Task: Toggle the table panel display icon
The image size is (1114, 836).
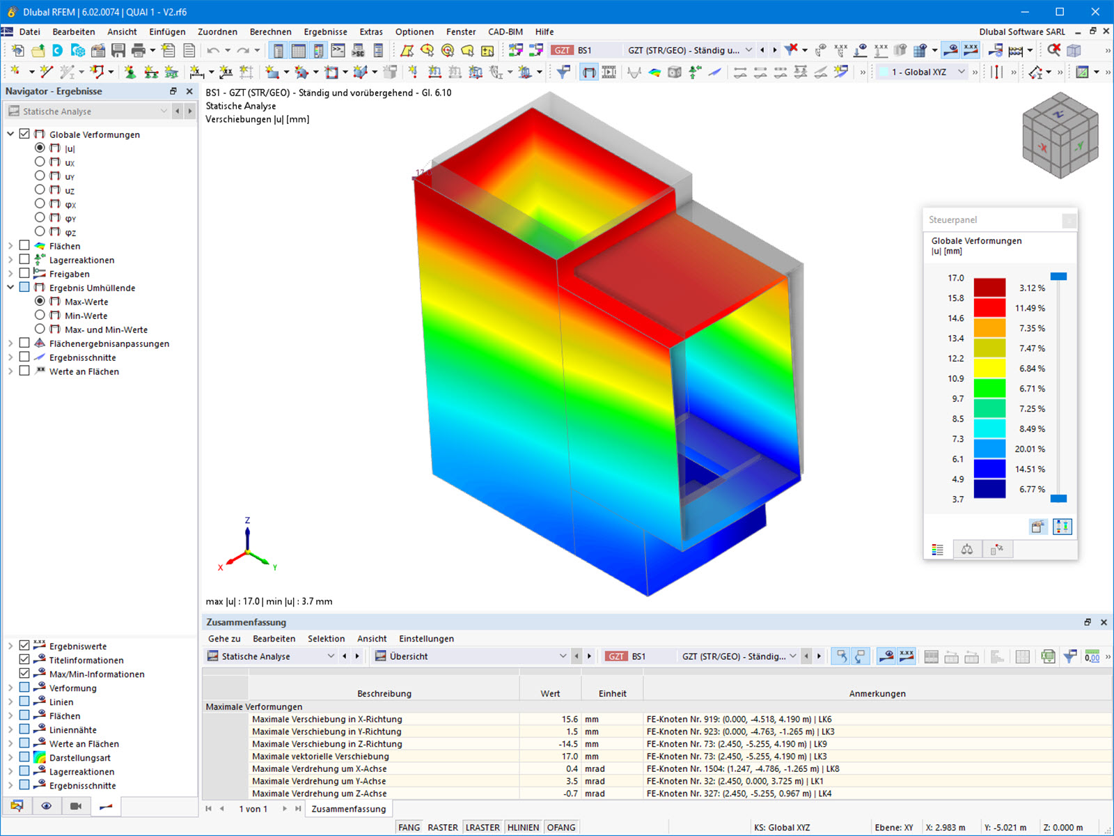Action: pos(298,50)
